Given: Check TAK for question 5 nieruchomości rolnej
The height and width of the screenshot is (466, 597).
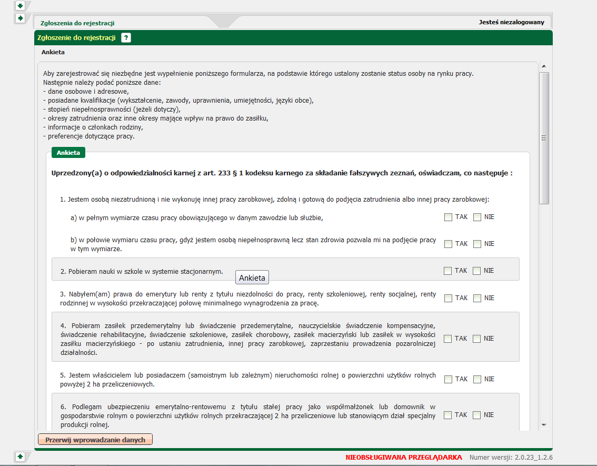Looking at the screenshot, I should pos(448,379).
